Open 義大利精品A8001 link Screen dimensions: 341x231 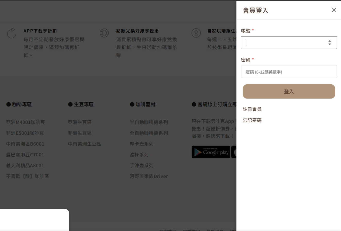click(x=25, y=165)
